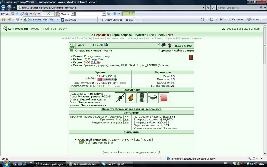The image size is (267, 167).
Task: Click the Internet Explorer quick launch icon
Action: [x=25, y=164]
